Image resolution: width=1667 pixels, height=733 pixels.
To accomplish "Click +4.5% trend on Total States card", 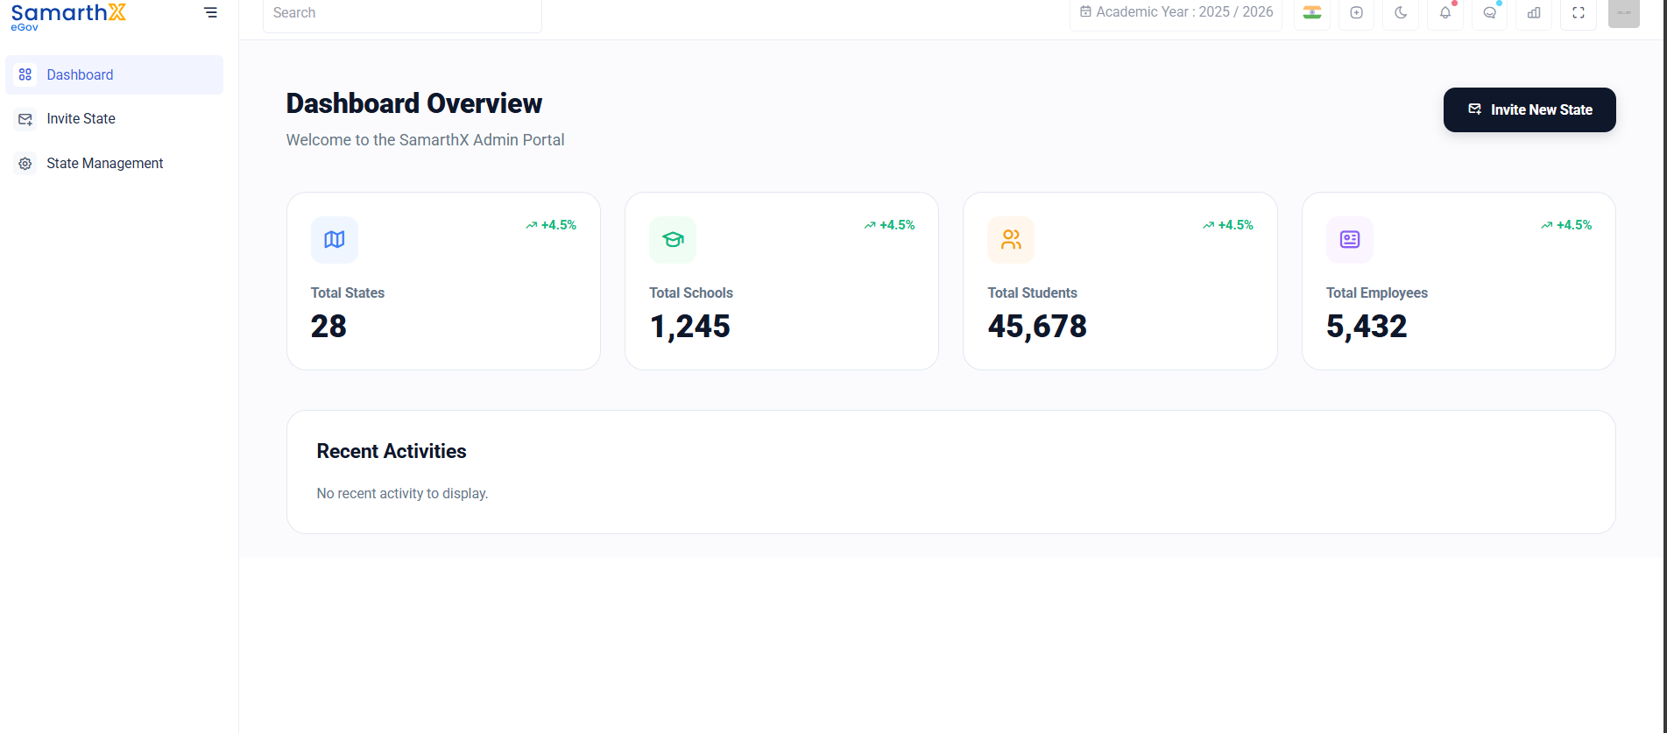I will (x=551, y=225).
